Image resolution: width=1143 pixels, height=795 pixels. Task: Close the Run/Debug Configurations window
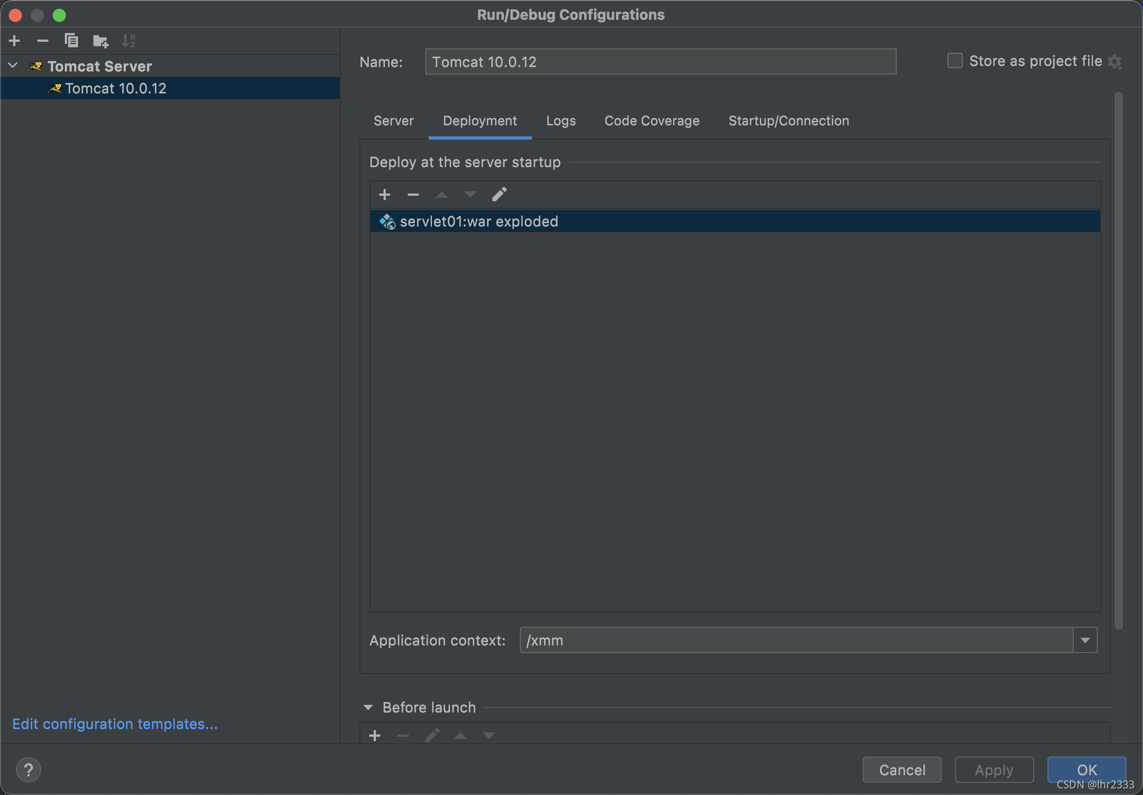click(x=15, y=15)
